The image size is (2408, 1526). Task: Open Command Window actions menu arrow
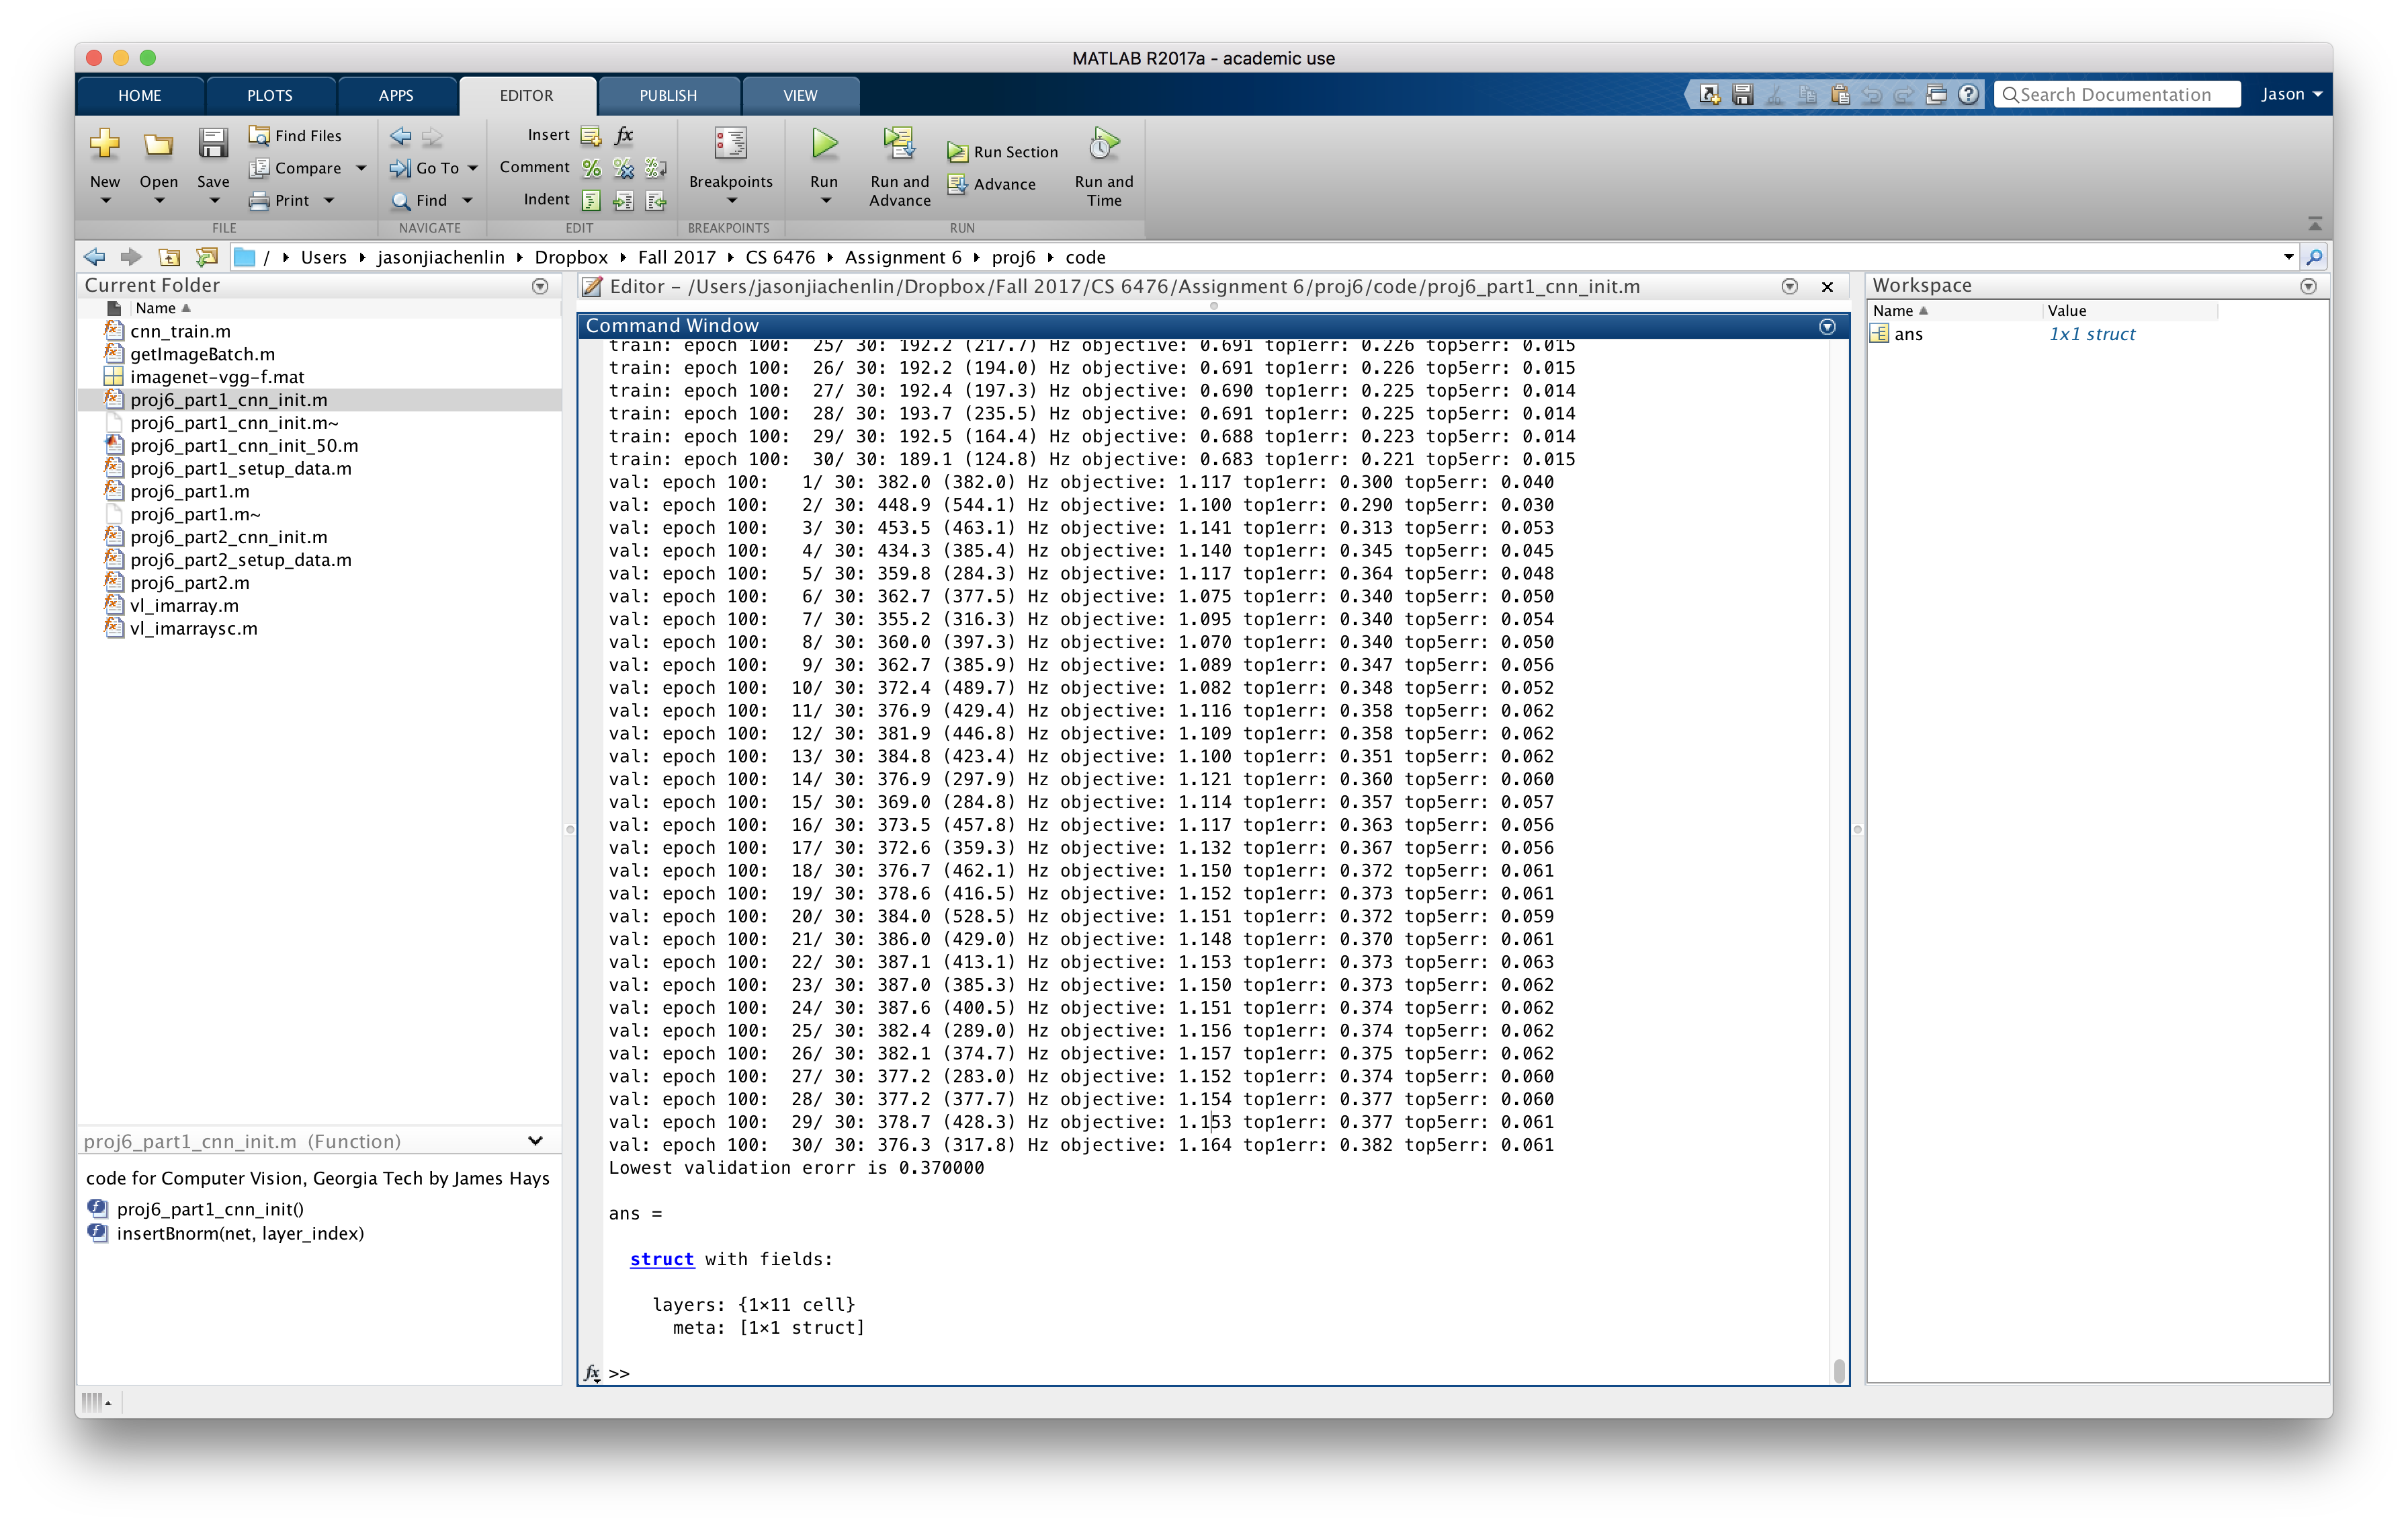(x=1826, y=326)
